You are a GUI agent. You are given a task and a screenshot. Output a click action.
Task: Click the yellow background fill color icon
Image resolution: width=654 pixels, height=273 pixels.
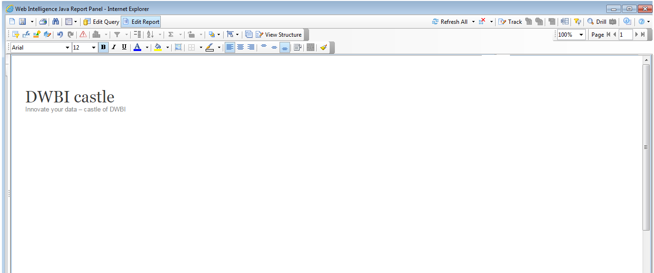coord(158,48)
